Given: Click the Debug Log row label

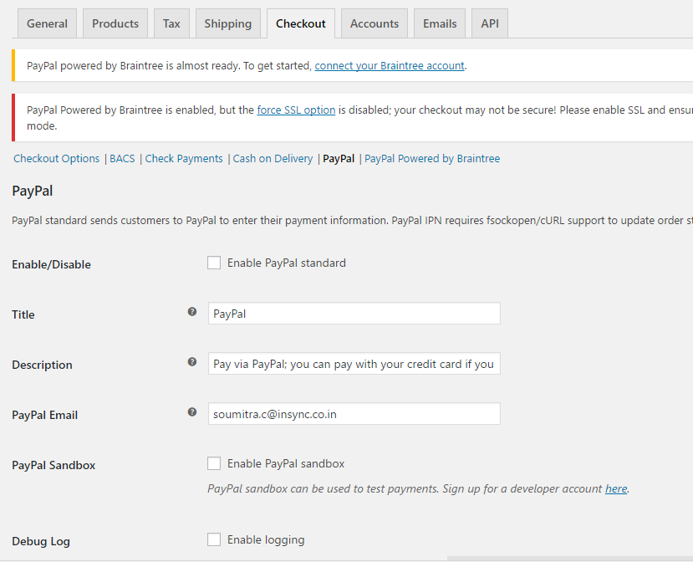Looking at the screenshot, I should point(41,541).
